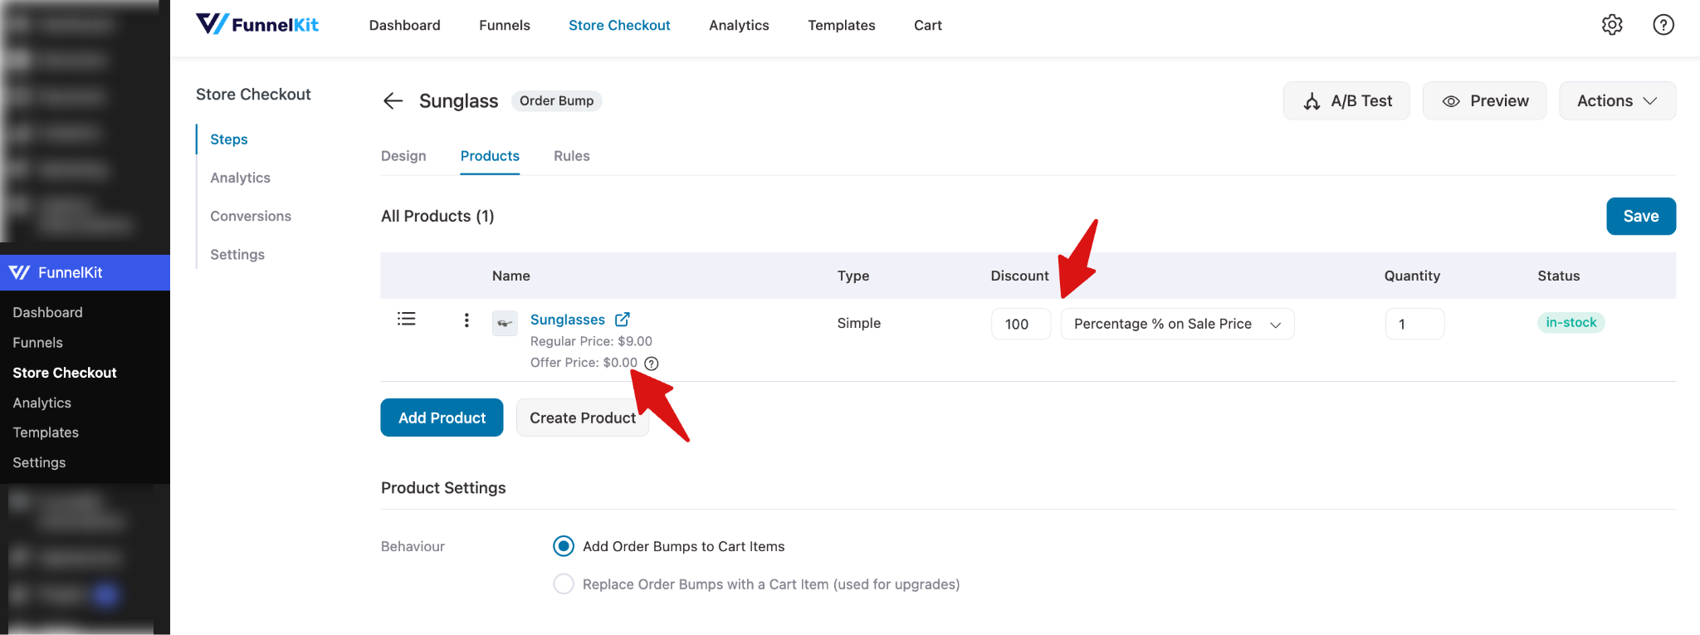Open the three-dot menu for Sunglasses

click(467, 320)
